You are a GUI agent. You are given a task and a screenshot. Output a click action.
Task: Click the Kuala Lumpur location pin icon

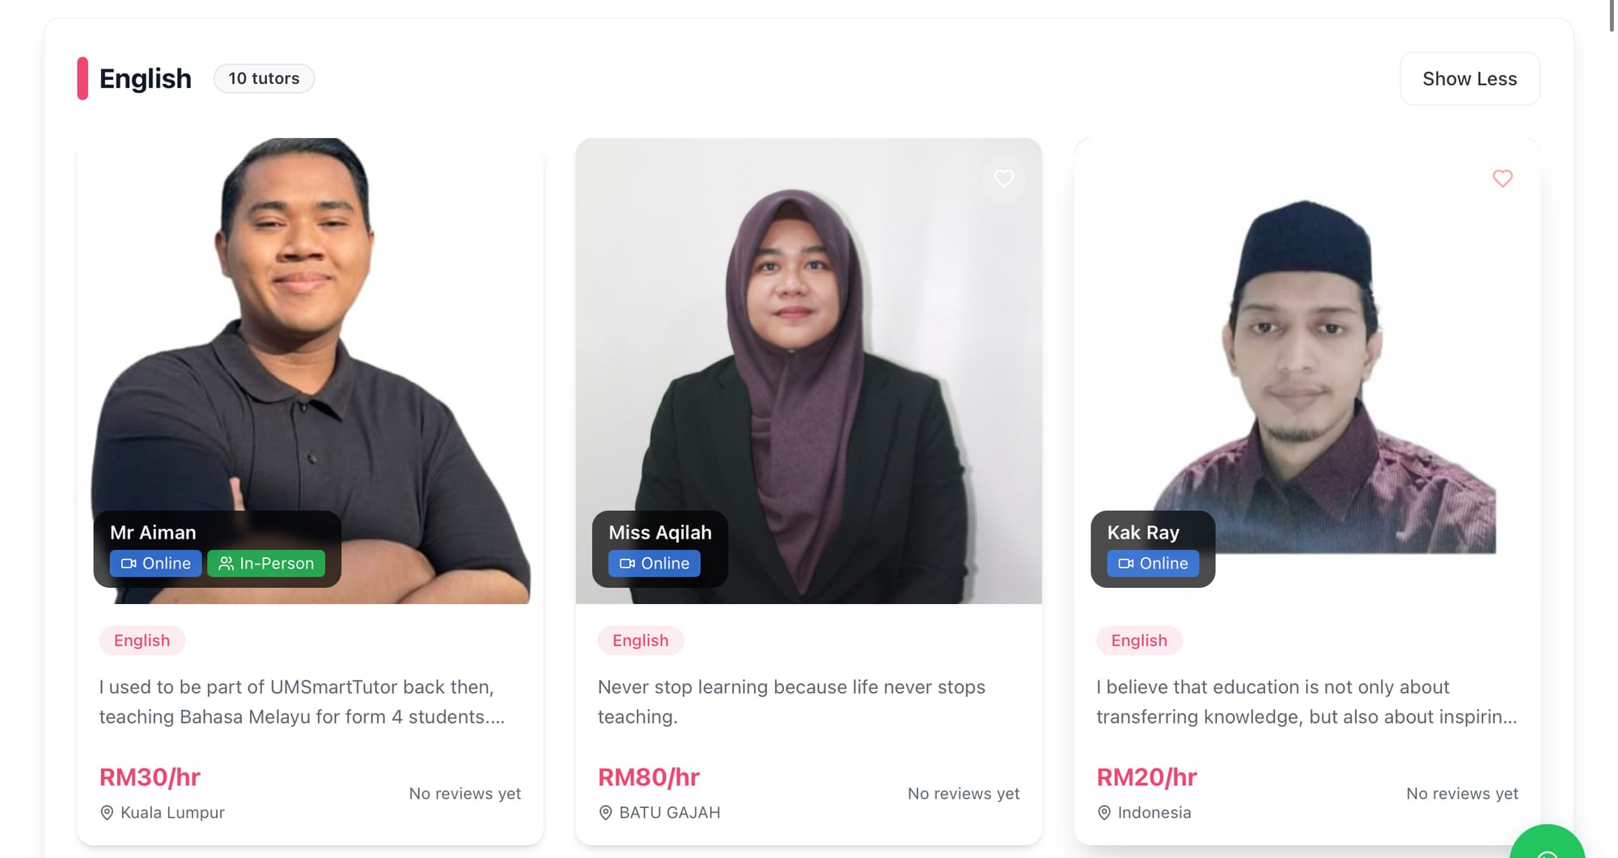point(107,813)
